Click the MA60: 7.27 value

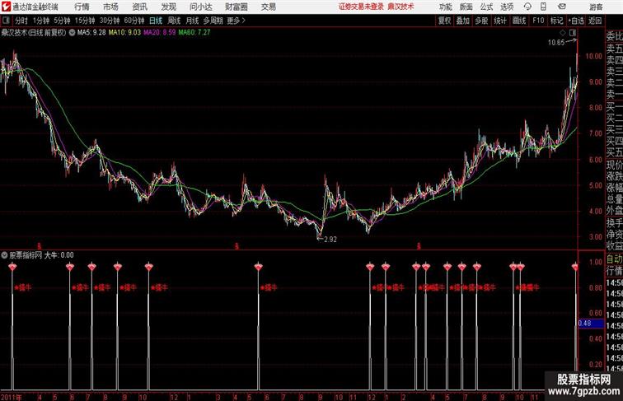point(194,33)
